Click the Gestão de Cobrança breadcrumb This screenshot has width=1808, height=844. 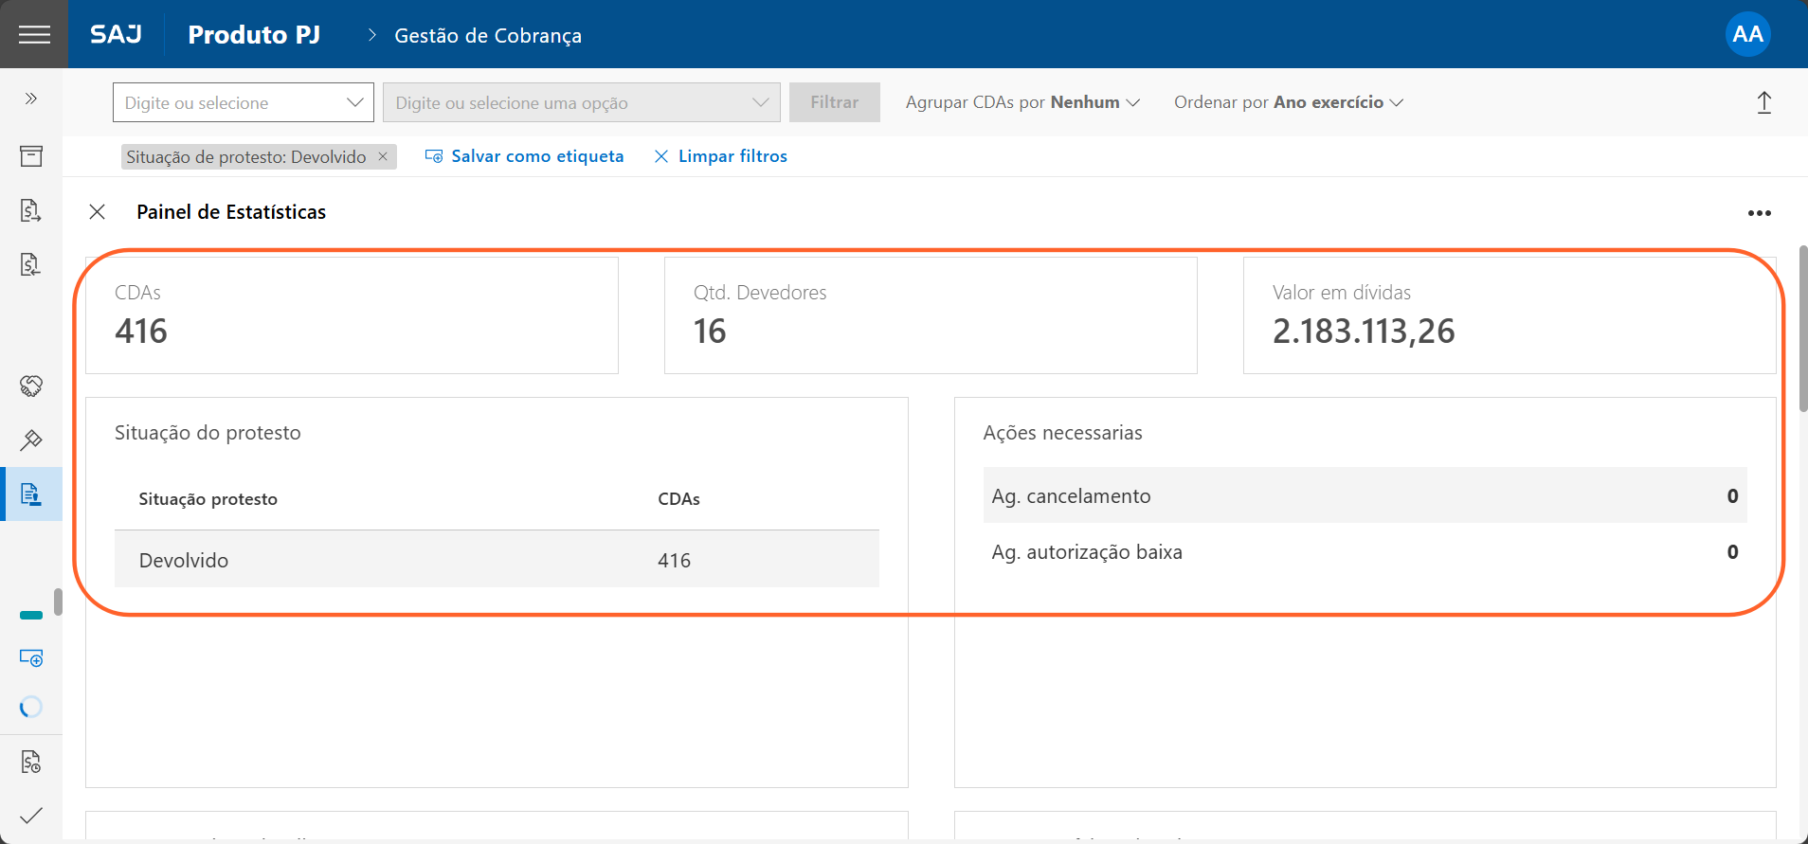(488, 35)
